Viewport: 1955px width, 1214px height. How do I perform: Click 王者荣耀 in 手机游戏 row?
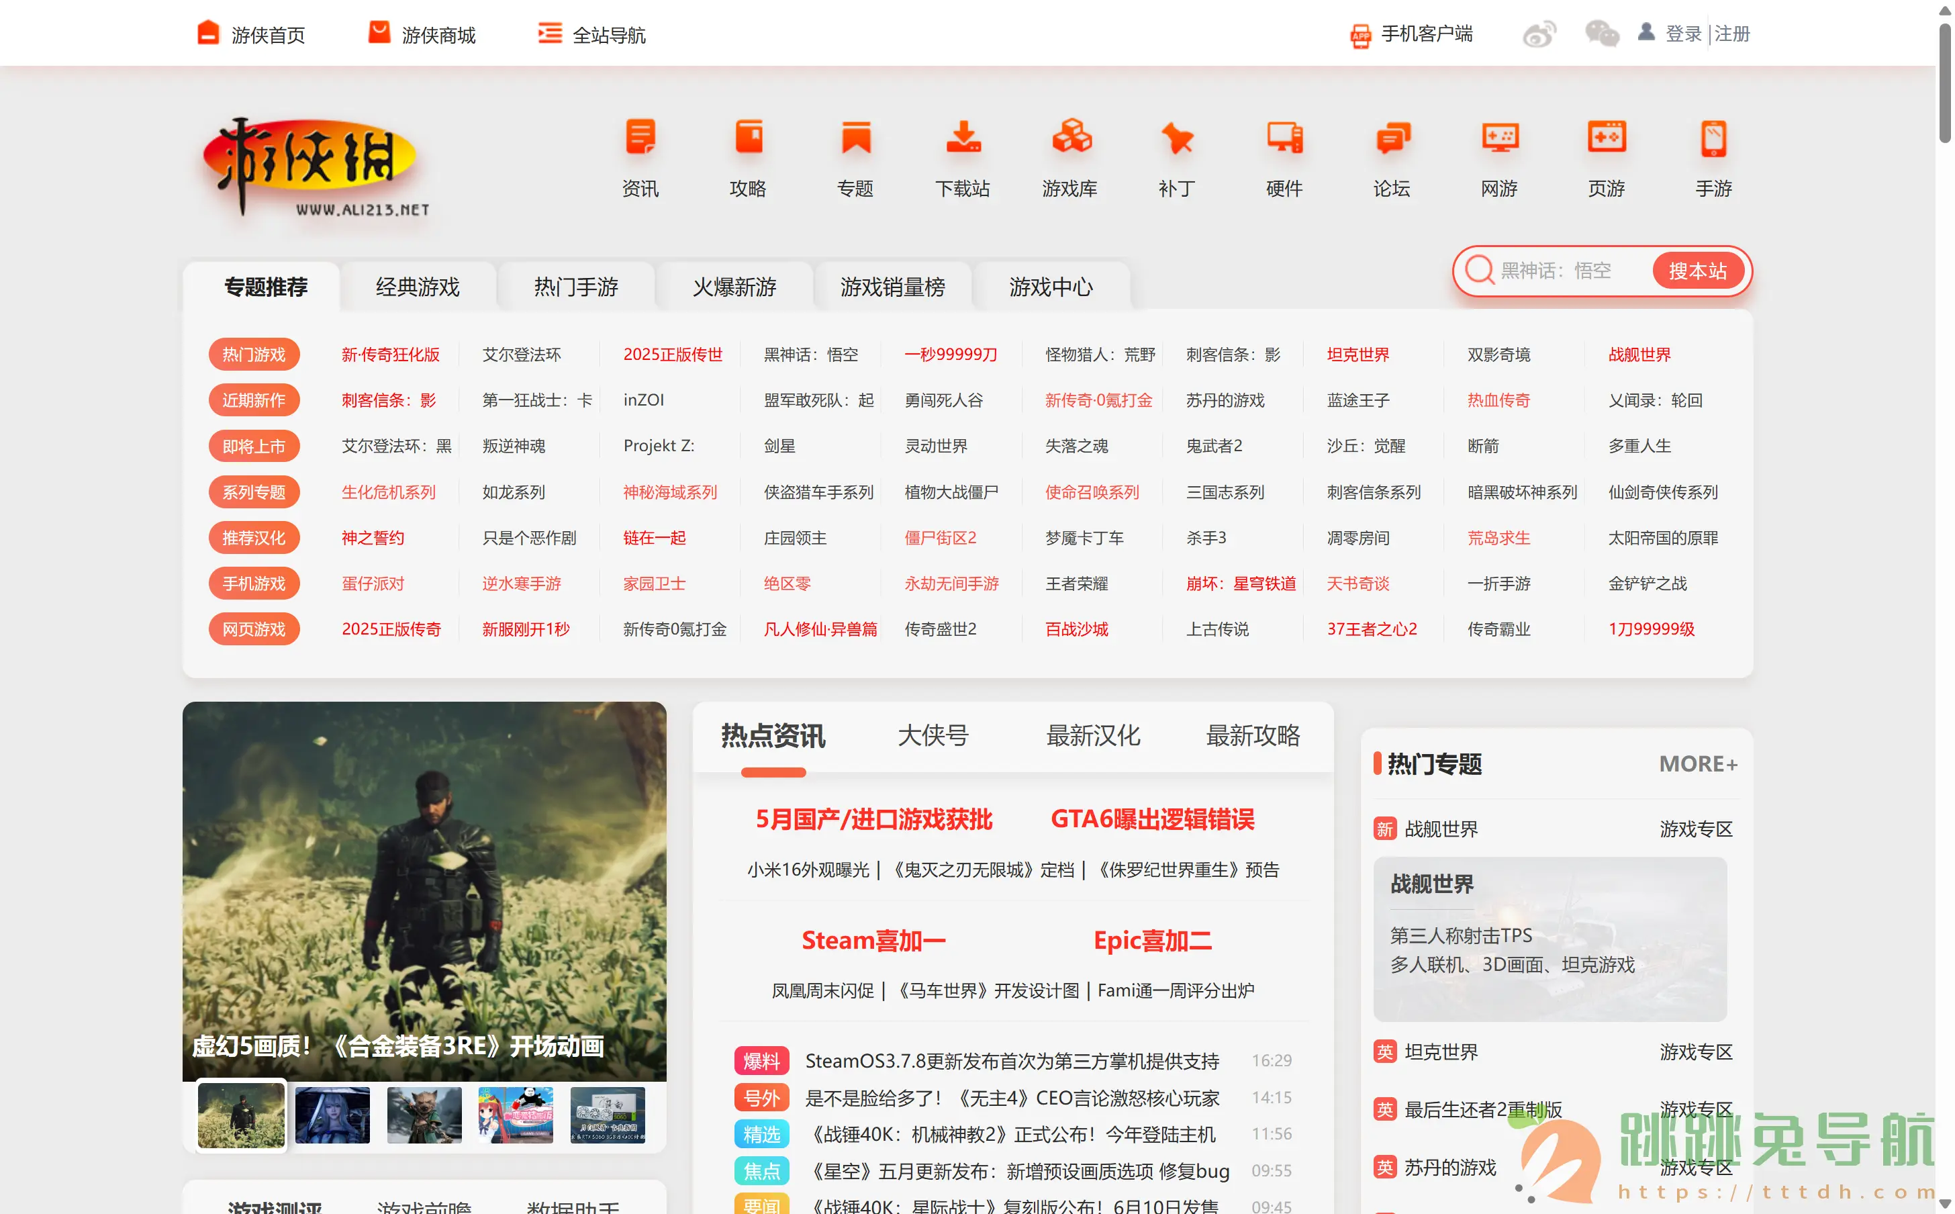point(1076,583)
